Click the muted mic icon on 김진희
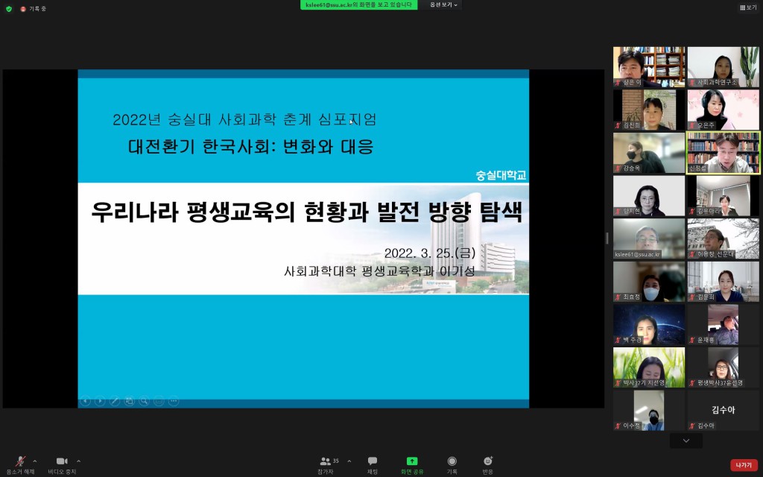763x477 pixels. tap(618, 125)
